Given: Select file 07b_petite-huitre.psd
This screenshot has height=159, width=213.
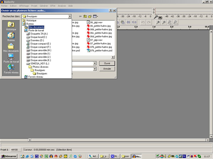Looking at the screenshot, I should [101, 51].
